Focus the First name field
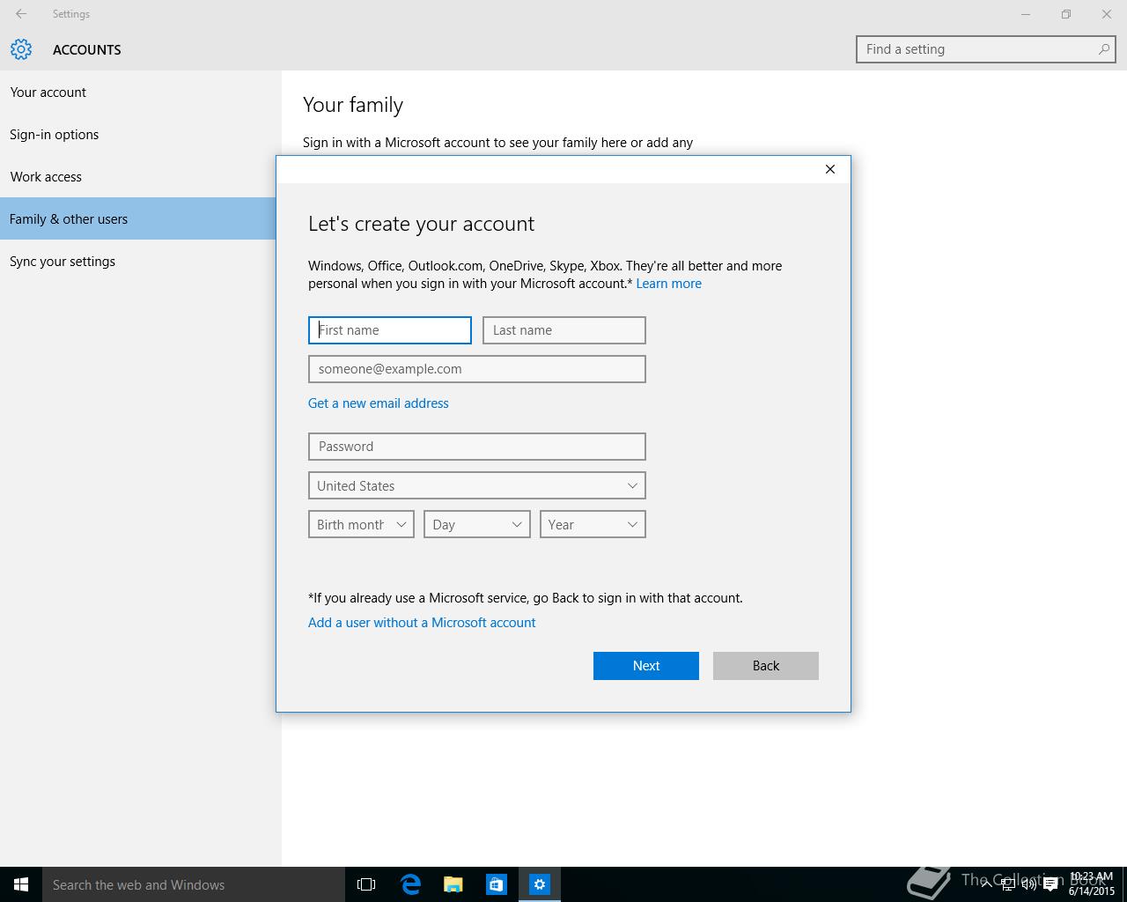 pos(389,330)
